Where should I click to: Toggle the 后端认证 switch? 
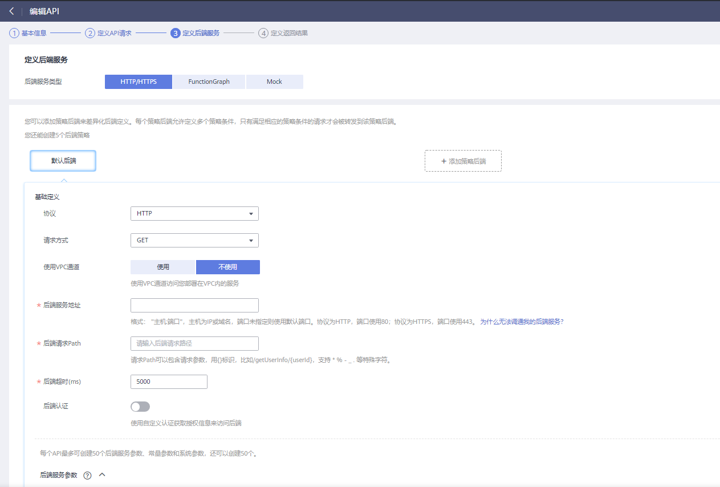pyautogui.click(x=140, y=407)
